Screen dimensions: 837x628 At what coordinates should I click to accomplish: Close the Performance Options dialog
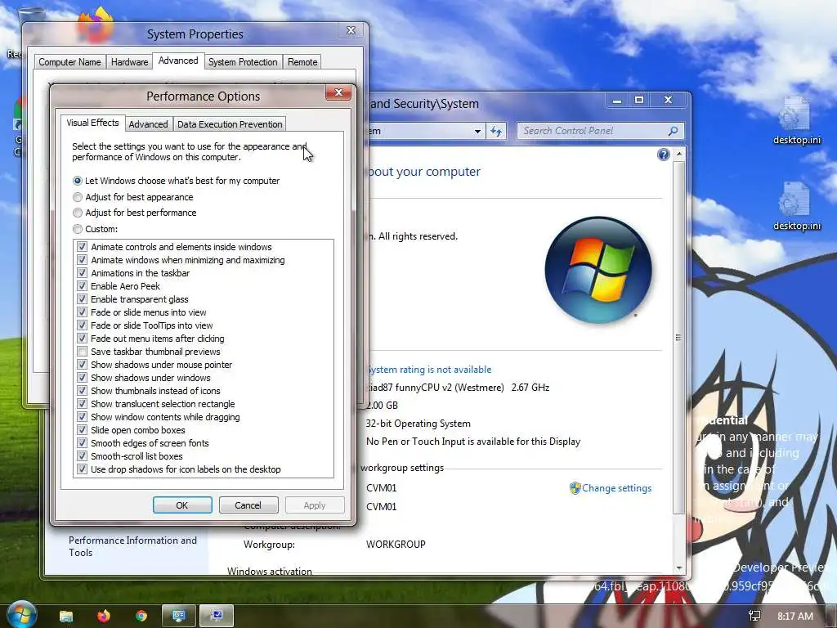338,93
